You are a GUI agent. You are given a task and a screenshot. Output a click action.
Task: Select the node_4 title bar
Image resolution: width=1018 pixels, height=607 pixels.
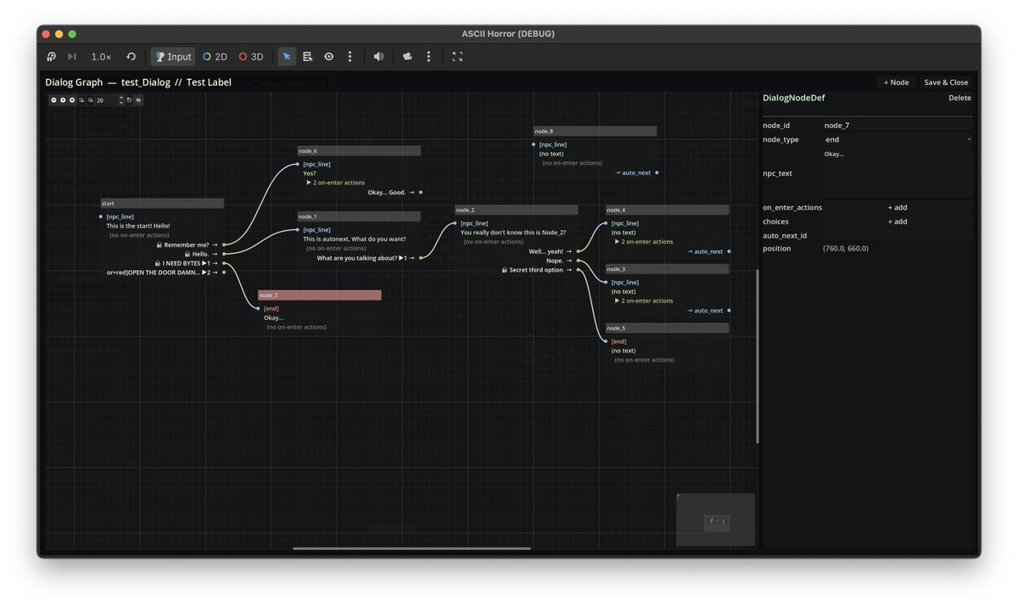[x=667, y=210]
